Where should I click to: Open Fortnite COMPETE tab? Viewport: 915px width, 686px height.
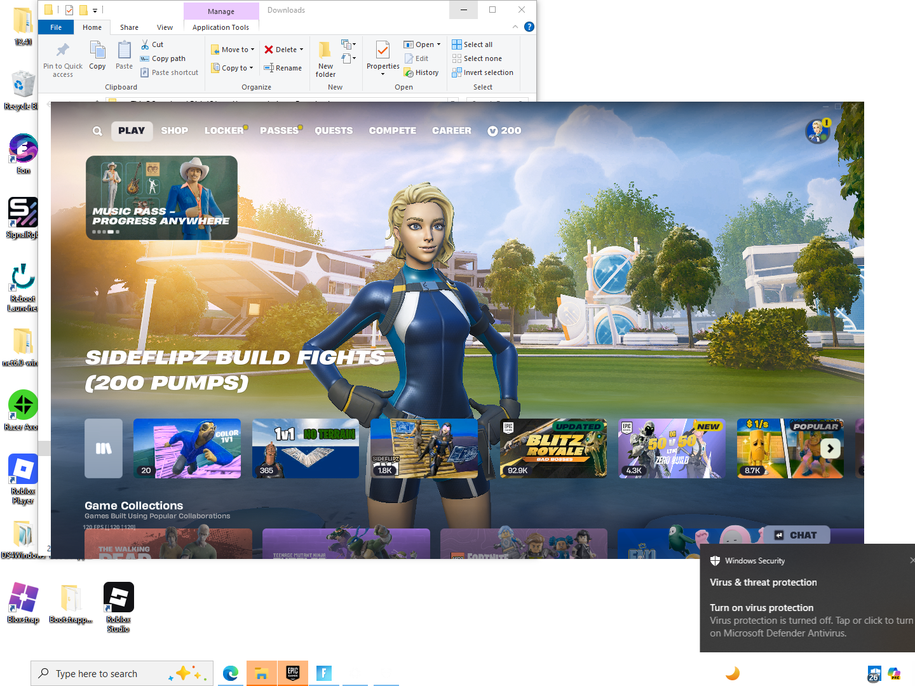click(x=393, y=131)
